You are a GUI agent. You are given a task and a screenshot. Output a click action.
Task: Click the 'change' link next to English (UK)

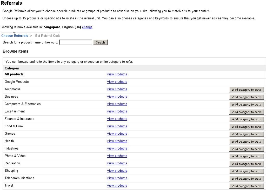point(87,27)
